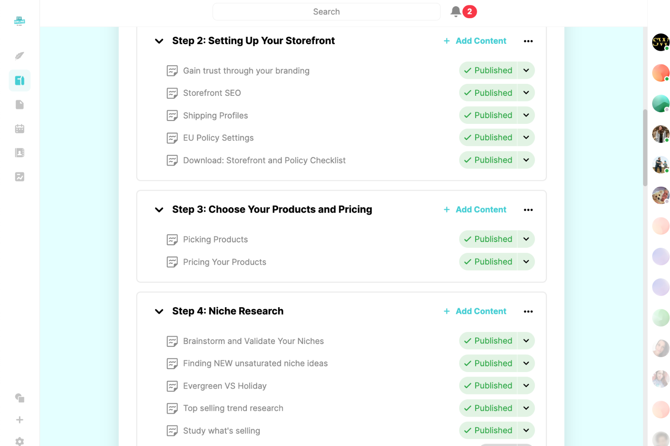Collapse the Step 4 Niche Research section

[x=159, y=311]
